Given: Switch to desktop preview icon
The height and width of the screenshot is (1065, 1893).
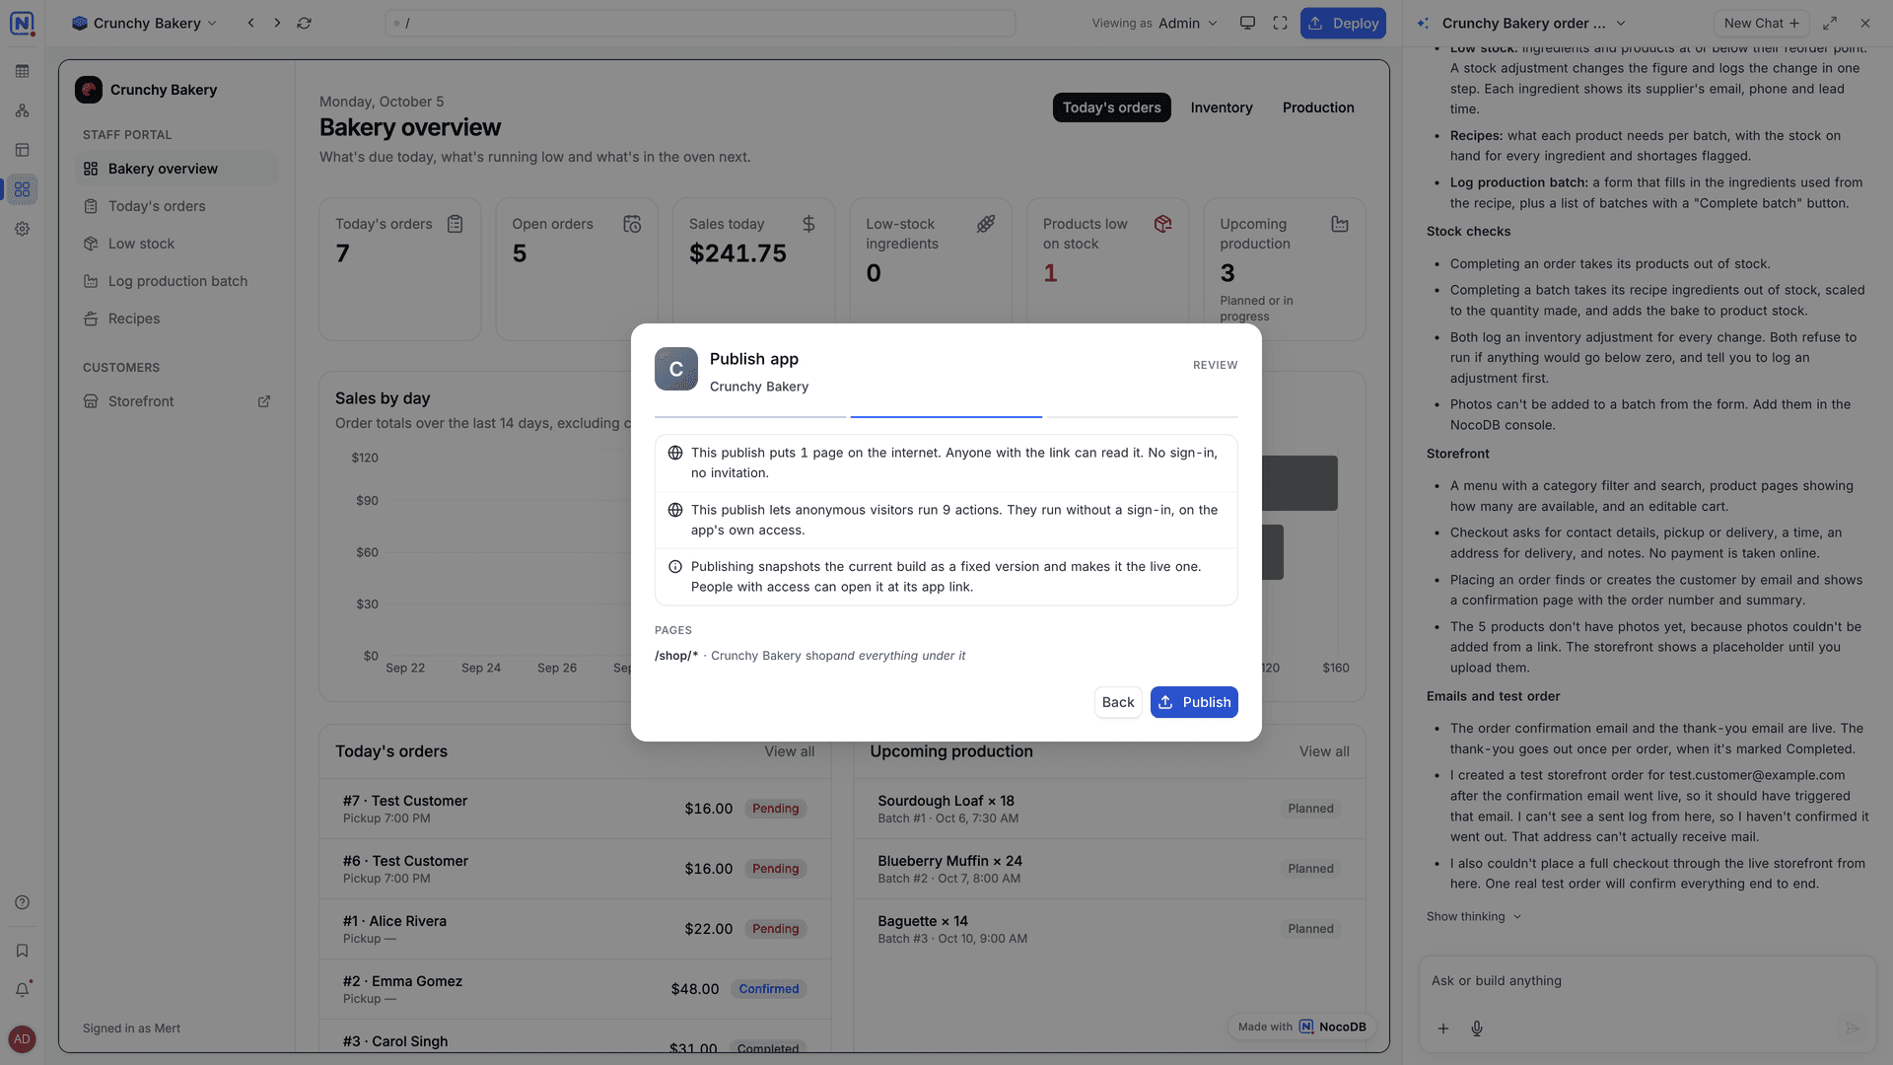Looking at the screenshot, I should click(1247, 23).
